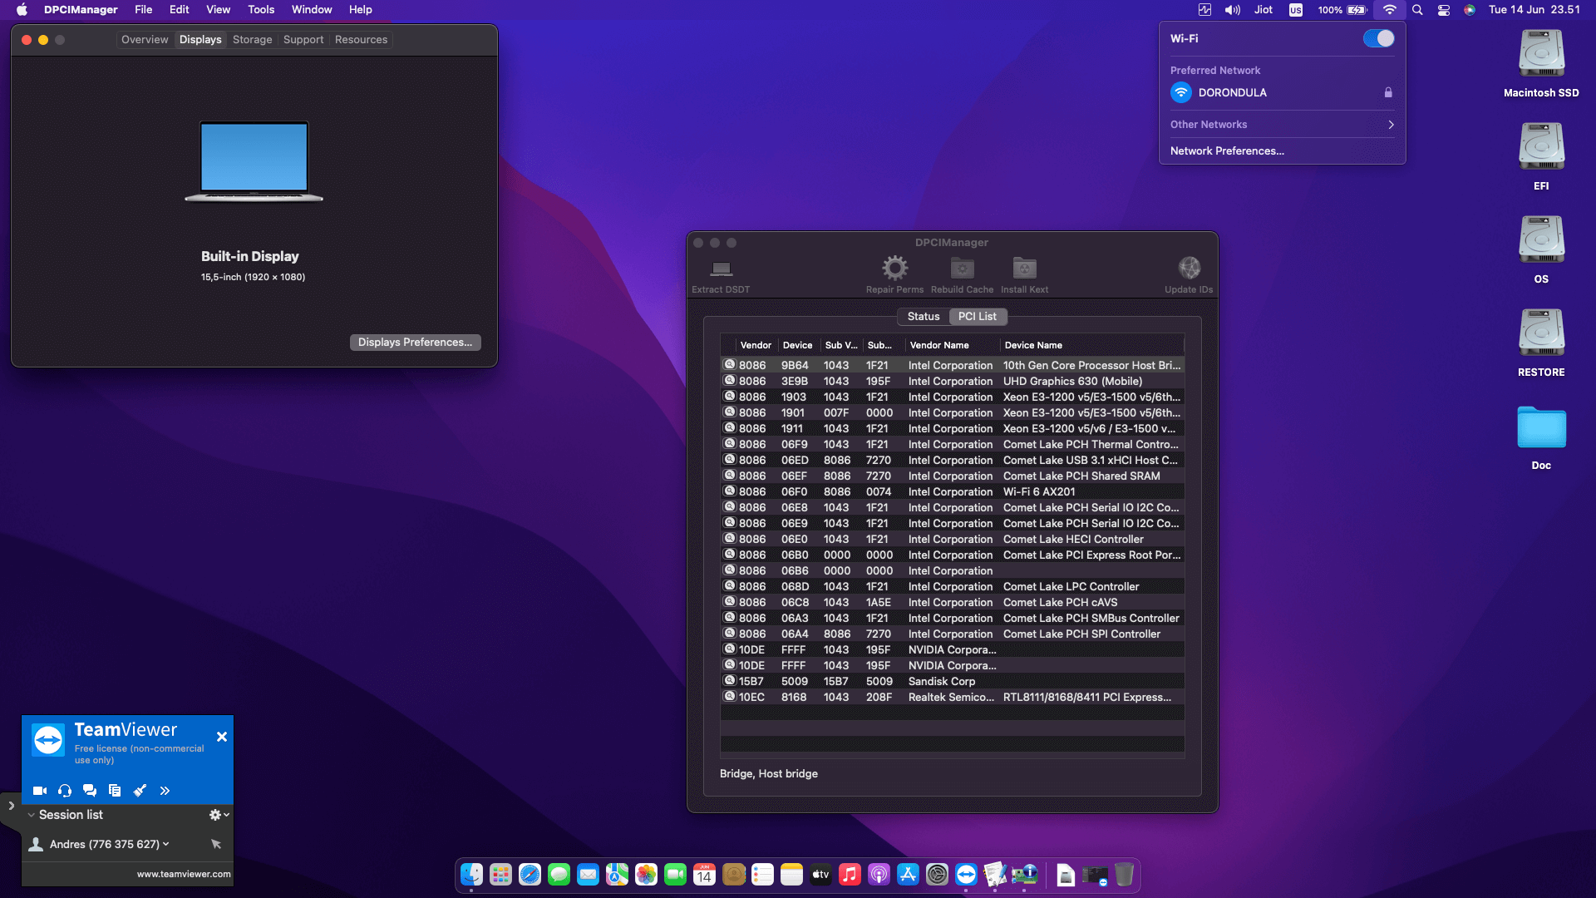Open Spotlight search from the menu bar
Screen dimensions: 1596x898
[x=1416, y=10]
